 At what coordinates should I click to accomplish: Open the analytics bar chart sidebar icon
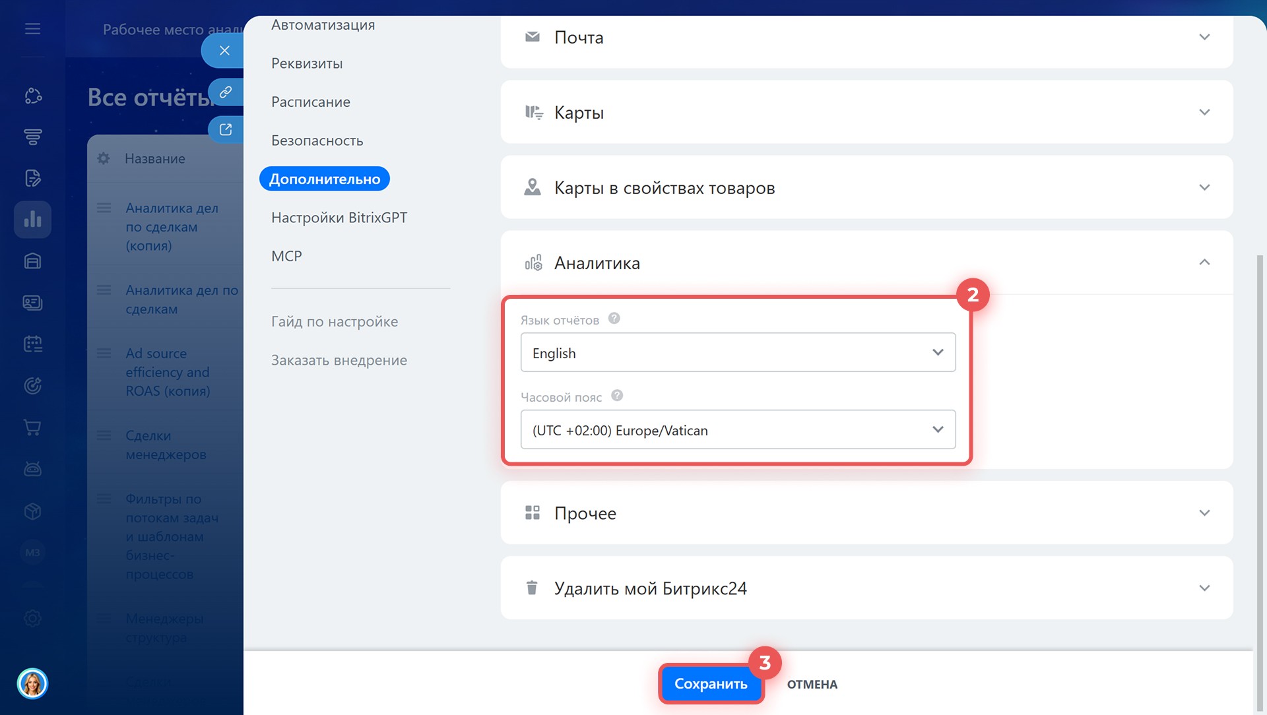(32, 220)
